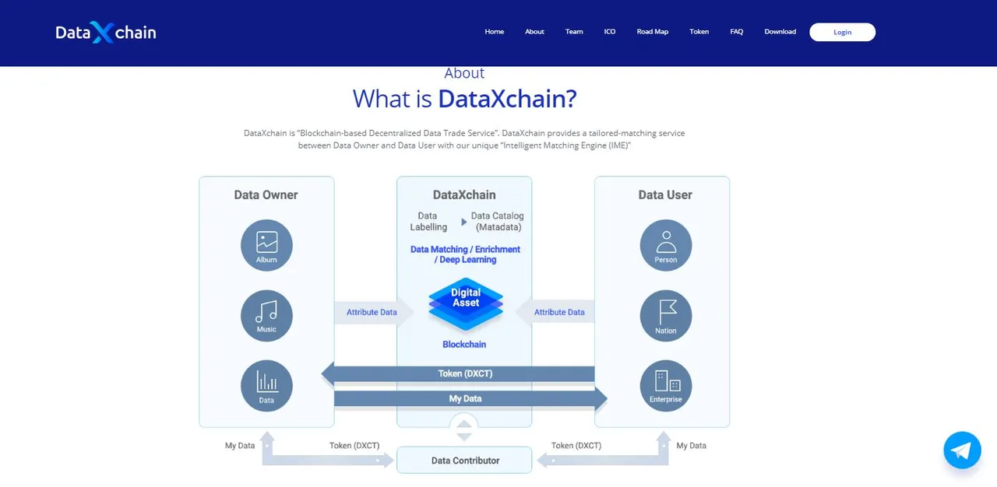This screenshot has width=997, height=487.
Task: Click the Album circle icon
Action: (266, 245)
